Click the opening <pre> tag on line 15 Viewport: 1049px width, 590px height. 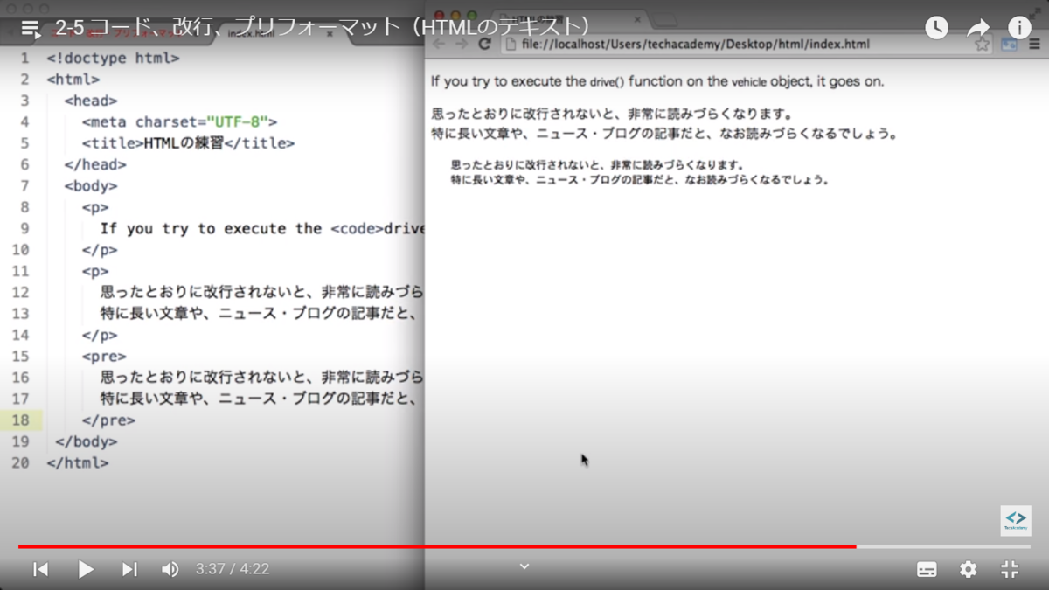(104, 357)
